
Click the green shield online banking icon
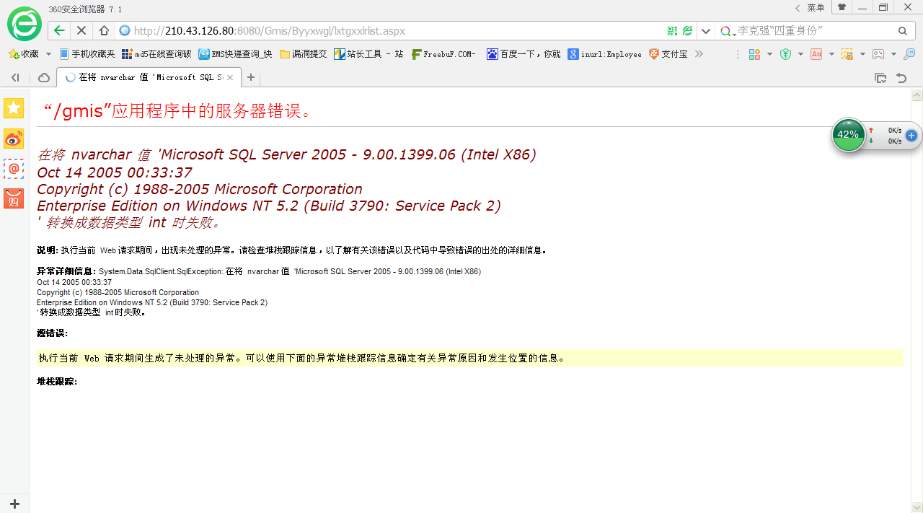[786, 54]
